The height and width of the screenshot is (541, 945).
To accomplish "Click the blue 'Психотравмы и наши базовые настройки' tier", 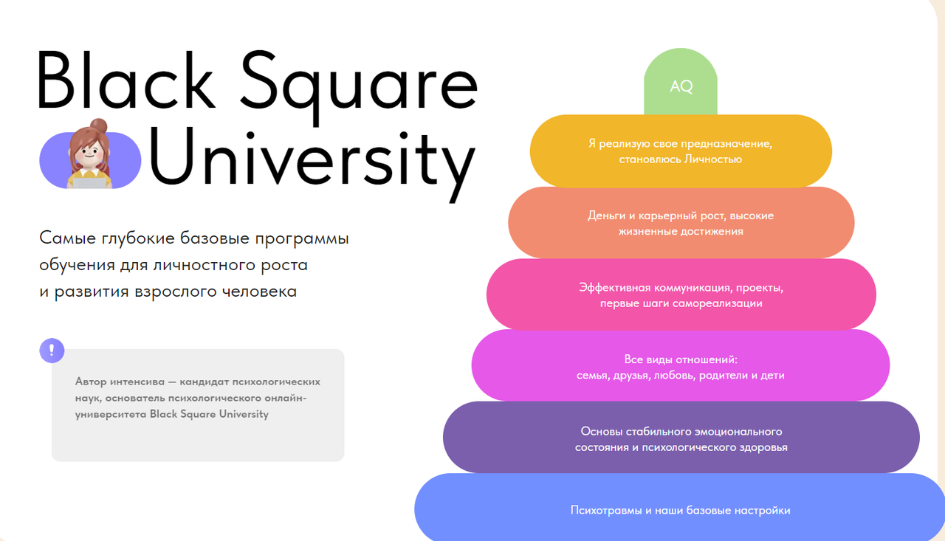I will pyautogui.click(x=680, y=510).
